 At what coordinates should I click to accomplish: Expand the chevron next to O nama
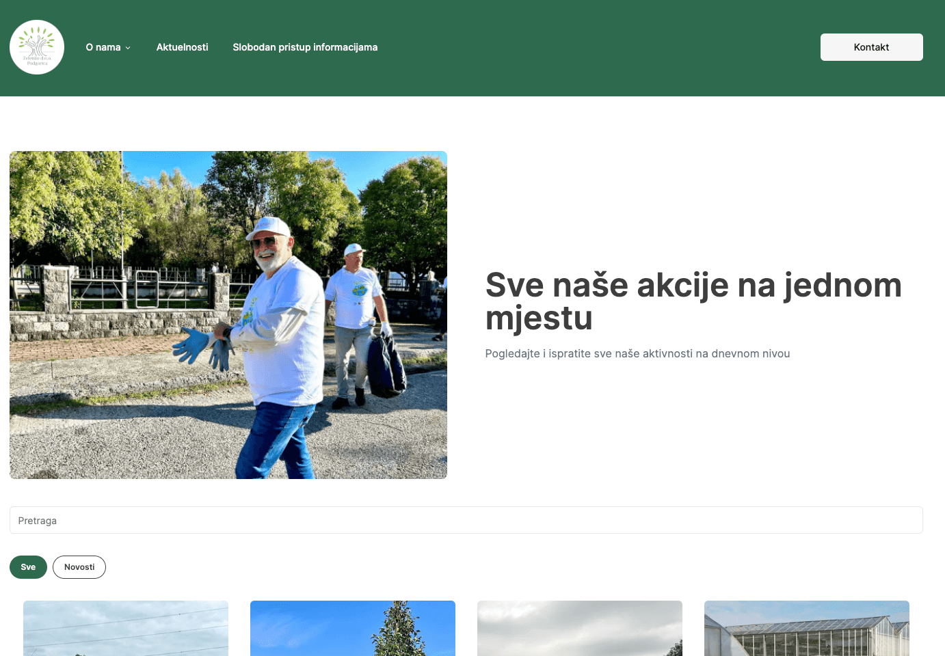tap(128, 48)
